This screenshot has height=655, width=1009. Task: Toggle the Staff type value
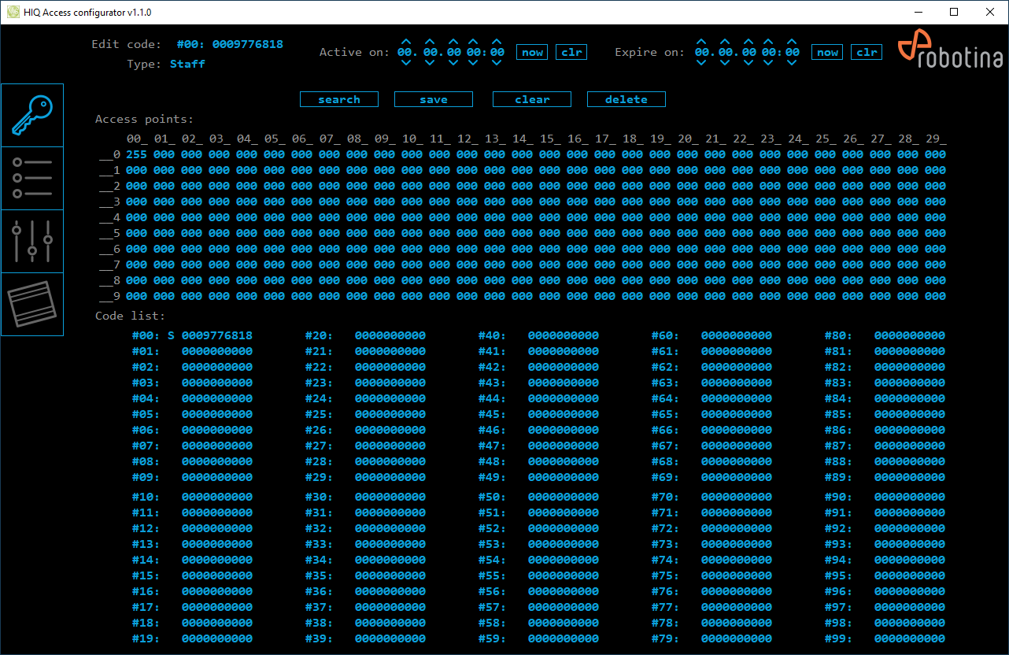tap(187, 65)
